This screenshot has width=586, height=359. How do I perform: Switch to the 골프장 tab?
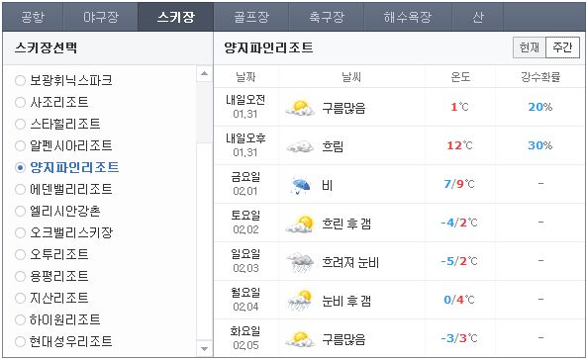(251, 17)
